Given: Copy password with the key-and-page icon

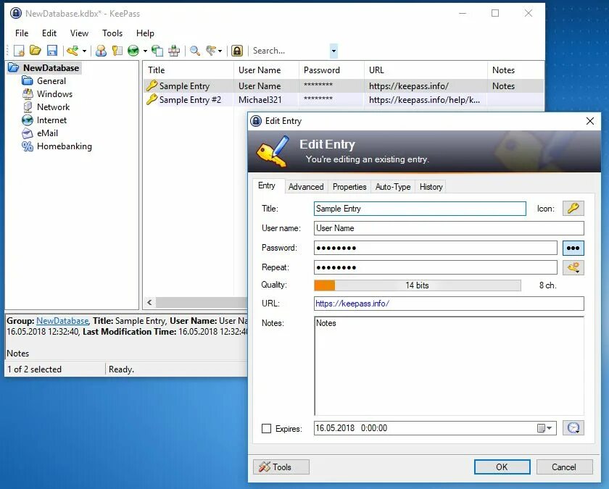Looking at the screenshot, I should pos(117,51).
